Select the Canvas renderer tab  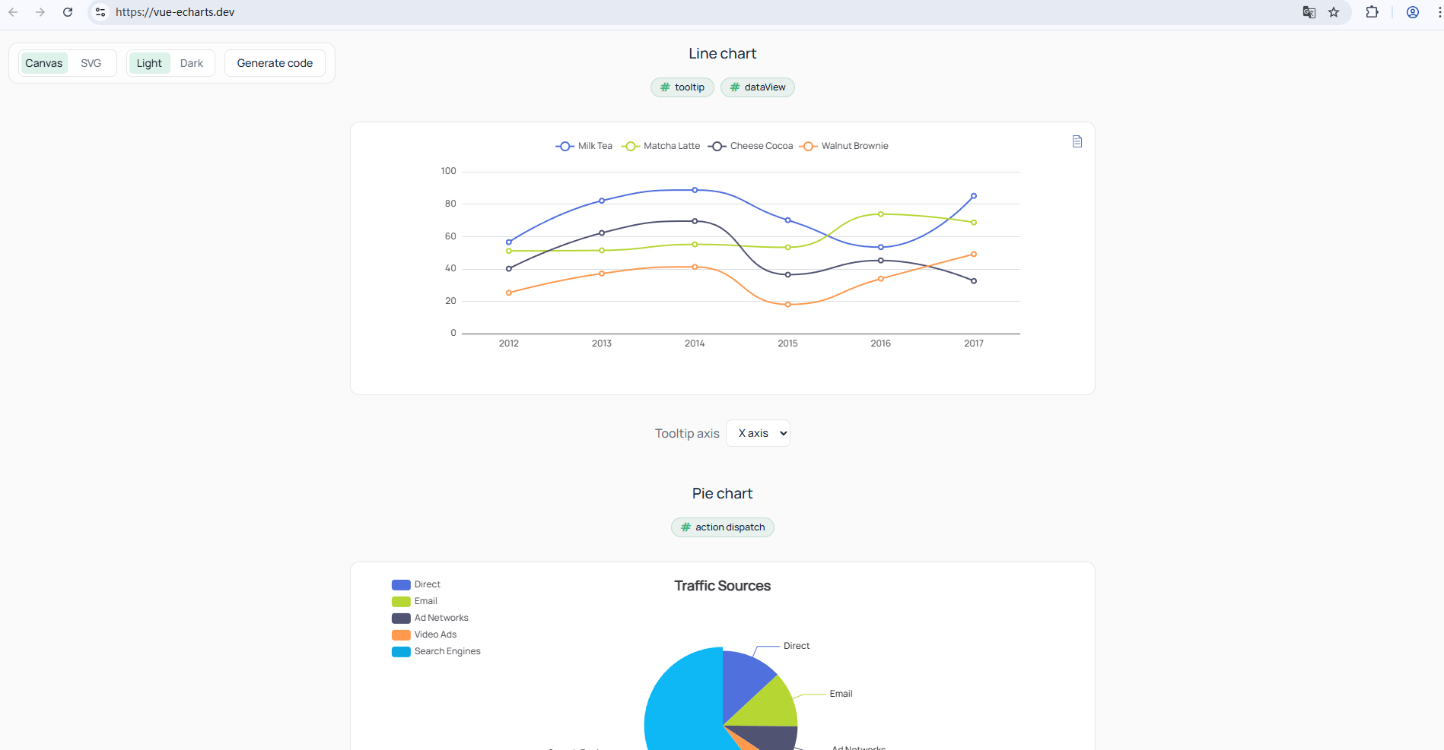tap(43, 63)
